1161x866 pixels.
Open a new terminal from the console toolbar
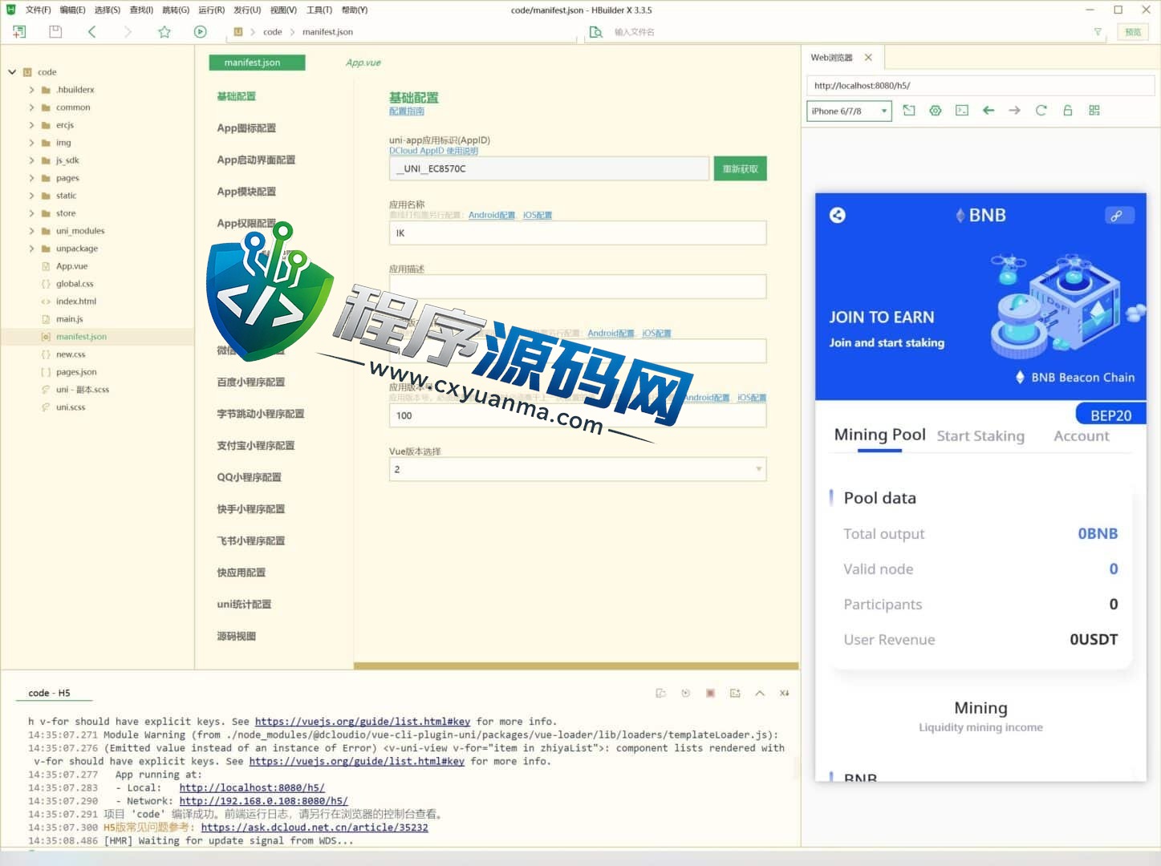point(735,693)
